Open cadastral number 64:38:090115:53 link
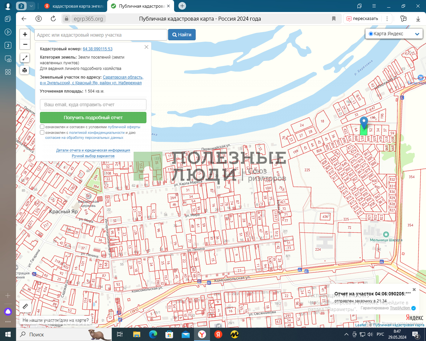This screenshot has width=426, height=341. point(98,49)
